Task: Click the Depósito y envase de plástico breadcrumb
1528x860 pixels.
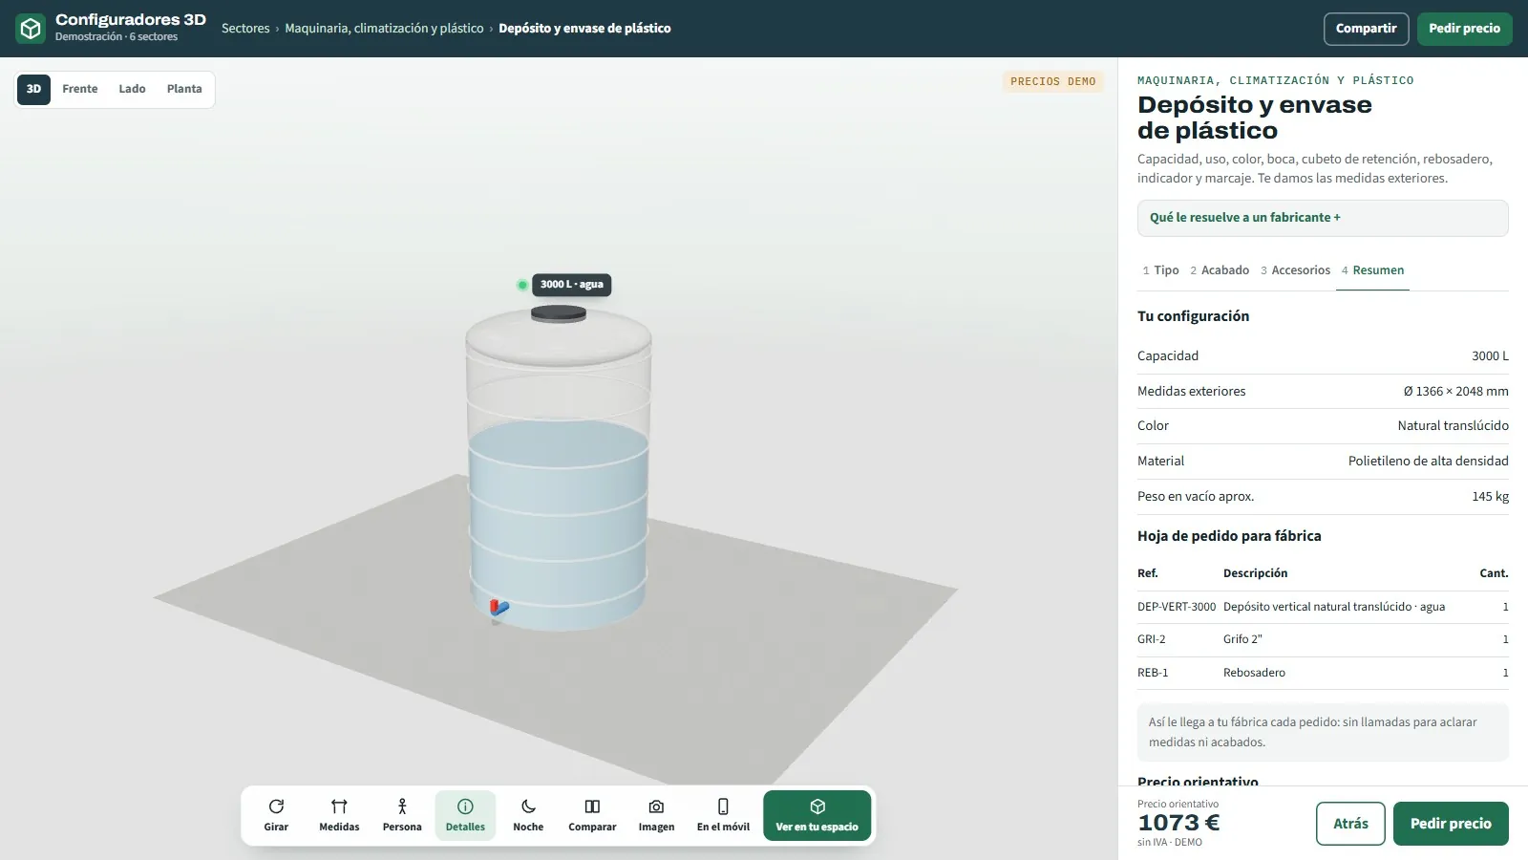Action: coord(584,29)
